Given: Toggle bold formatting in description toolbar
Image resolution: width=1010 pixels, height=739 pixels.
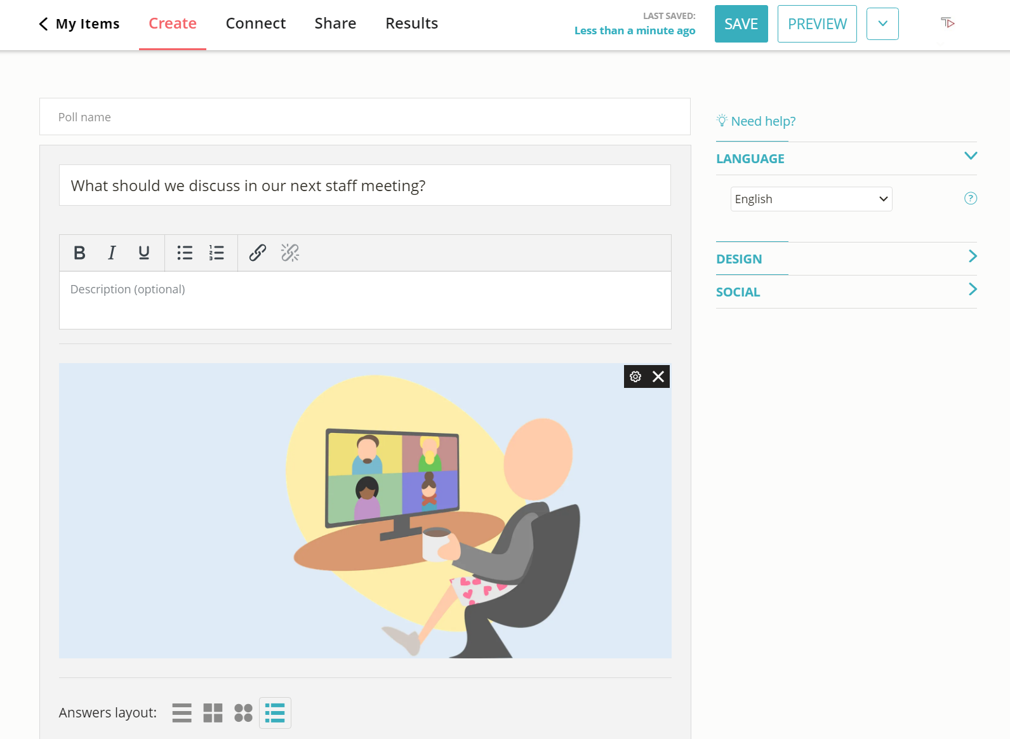Looking at the screenshot, I should [x=79, y=253].
